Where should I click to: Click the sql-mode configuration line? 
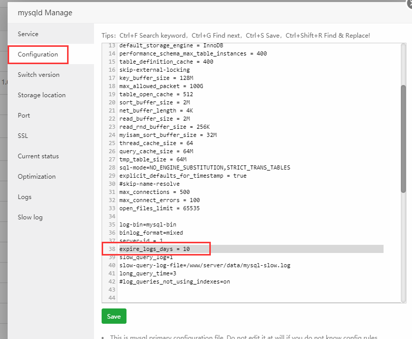click(205, 167)
